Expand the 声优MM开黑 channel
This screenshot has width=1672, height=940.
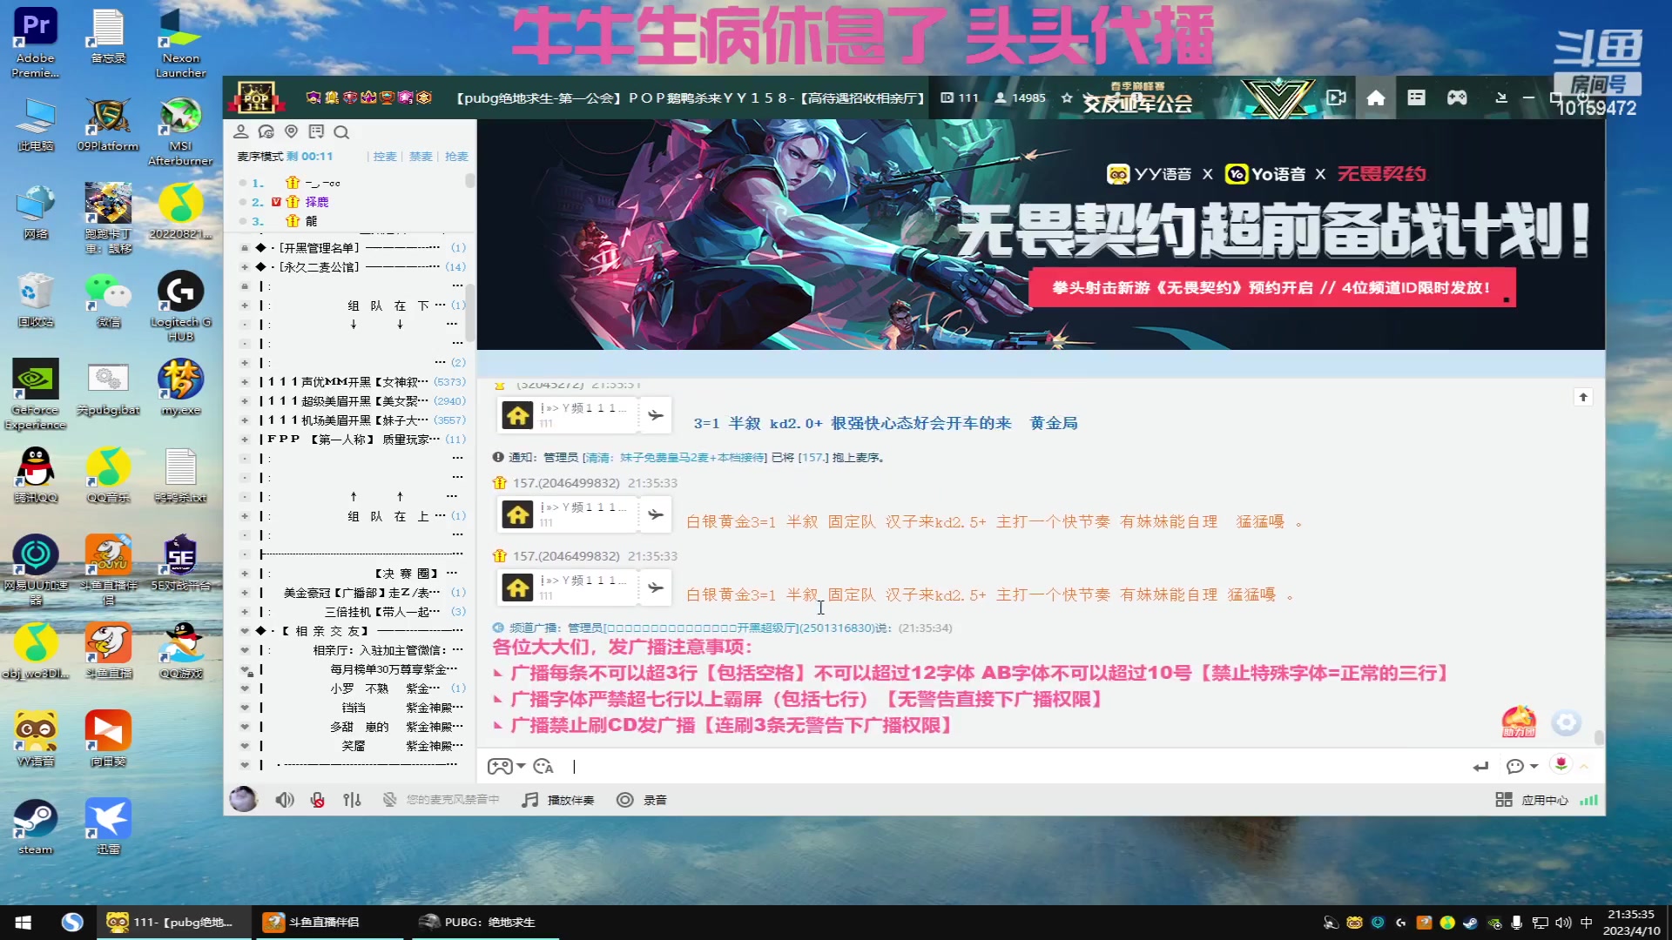(245, 382)
